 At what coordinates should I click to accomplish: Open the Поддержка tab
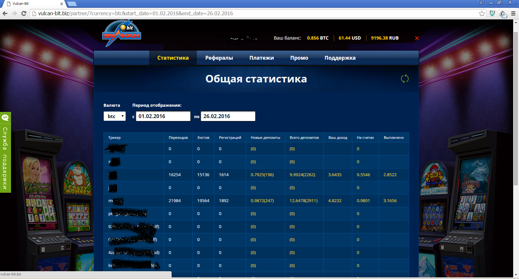point(340,58)
